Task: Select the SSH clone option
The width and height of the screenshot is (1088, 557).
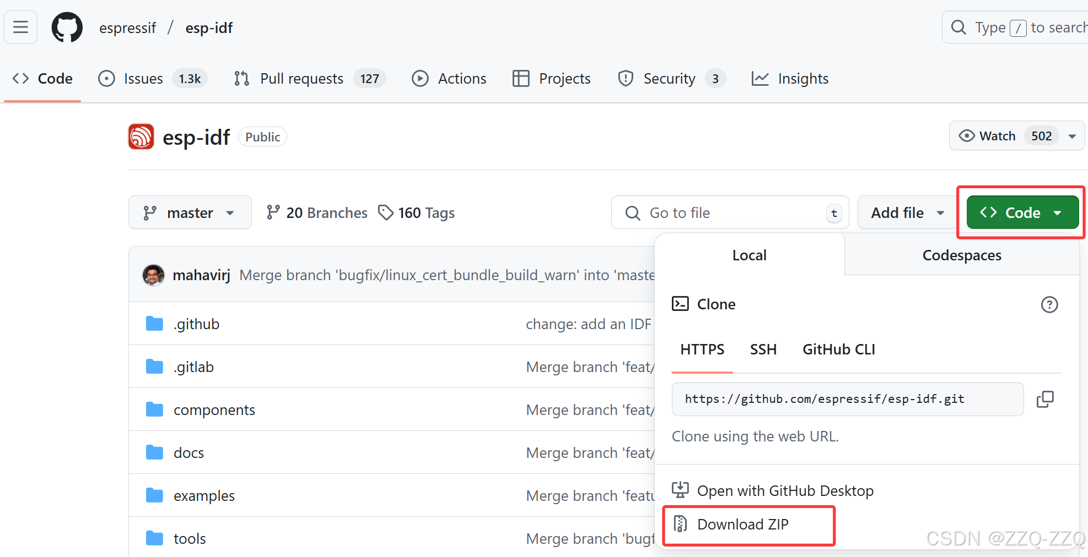Action: (763, 350)
